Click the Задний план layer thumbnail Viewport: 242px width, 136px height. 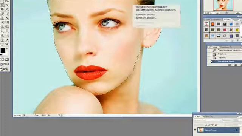(x=201, y=130)
